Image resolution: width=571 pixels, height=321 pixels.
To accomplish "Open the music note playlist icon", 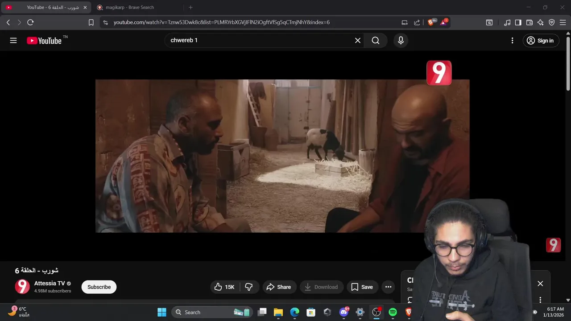I will click(x=507, y=22).
